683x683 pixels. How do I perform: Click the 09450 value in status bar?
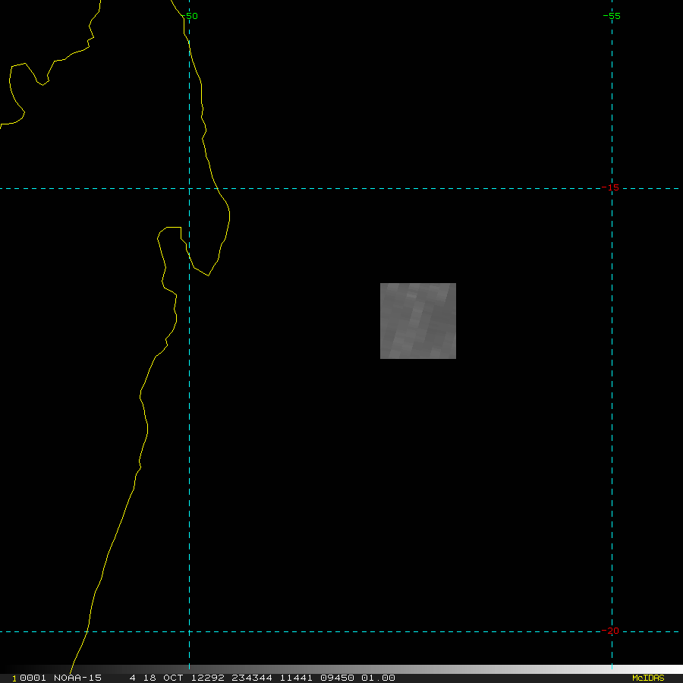(337, 678)
